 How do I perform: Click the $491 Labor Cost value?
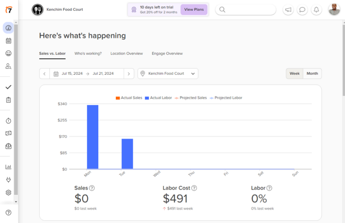[175, 199]
